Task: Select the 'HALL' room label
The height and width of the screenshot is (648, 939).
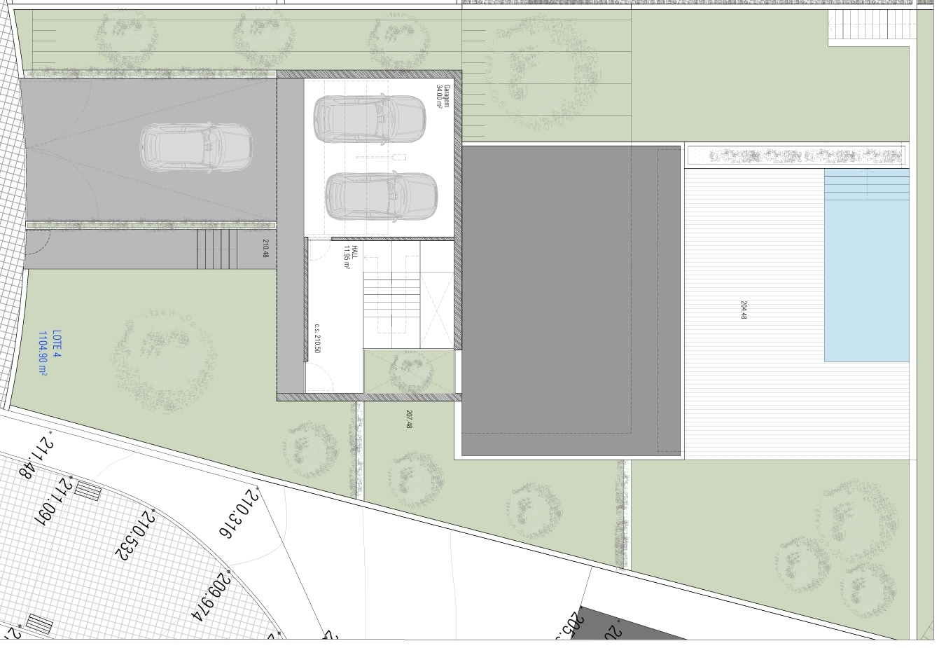Action: point(355,253)
